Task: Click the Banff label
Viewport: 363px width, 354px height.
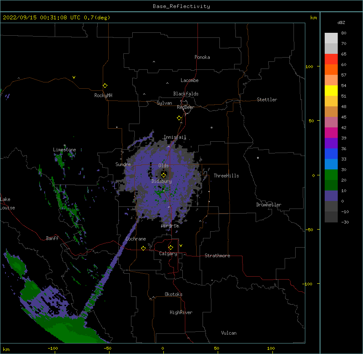Action: pos(52,238)
